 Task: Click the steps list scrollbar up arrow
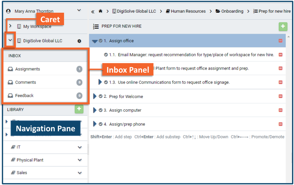click(288, 36)
